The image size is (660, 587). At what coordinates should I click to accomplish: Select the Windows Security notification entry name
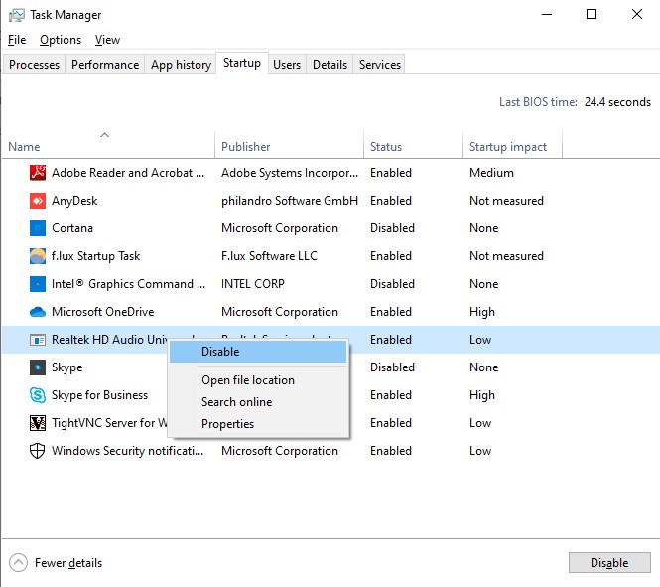point(128,451)
